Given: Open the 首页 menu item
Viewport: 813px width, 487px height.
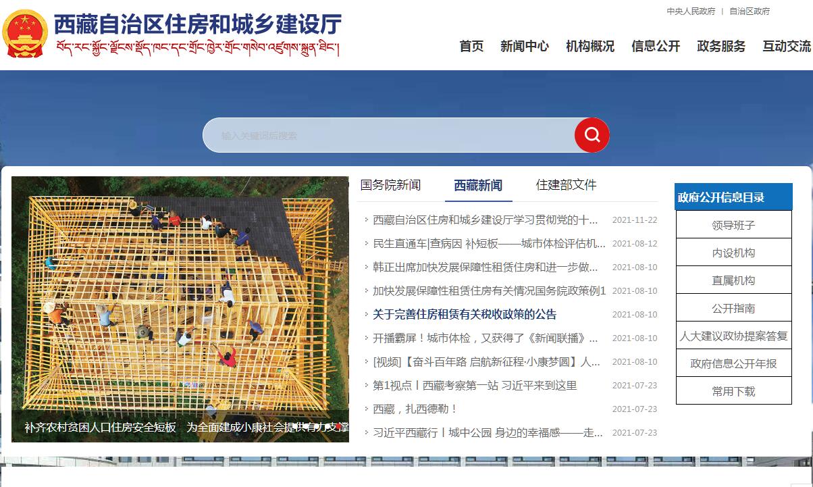Looking at the screenshot, I should click(471, 47).
